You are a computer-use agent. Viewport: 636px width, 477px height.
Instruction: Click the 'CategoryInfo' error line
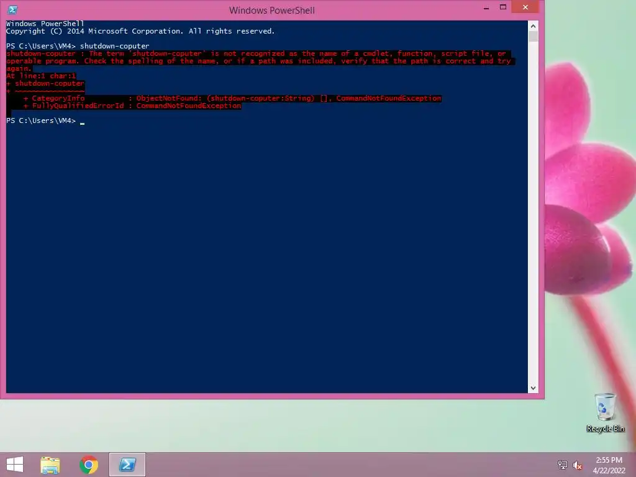232,98
